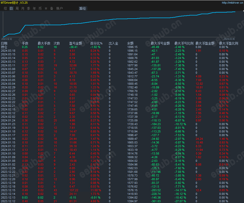
Task: Click balance value 1576.15
Action: tap(133, 190)
